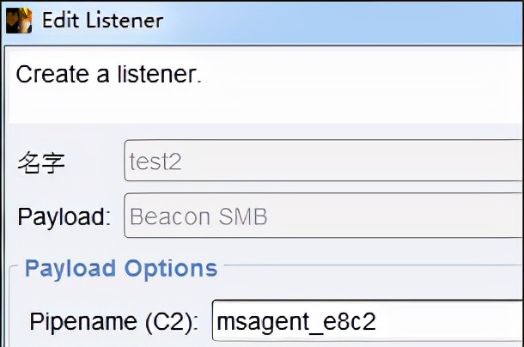Click the 名字 name label
This screenshot has width=524, height=347.
41,162
